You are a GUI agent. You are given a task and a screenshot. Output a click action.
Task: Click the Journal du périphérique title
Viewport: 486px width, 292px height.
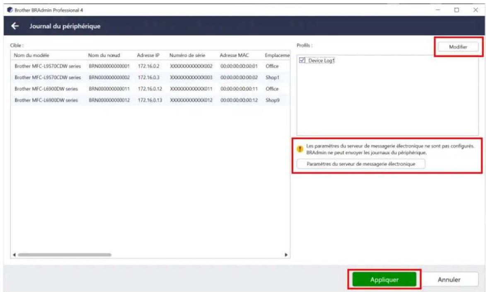(65, 26)
